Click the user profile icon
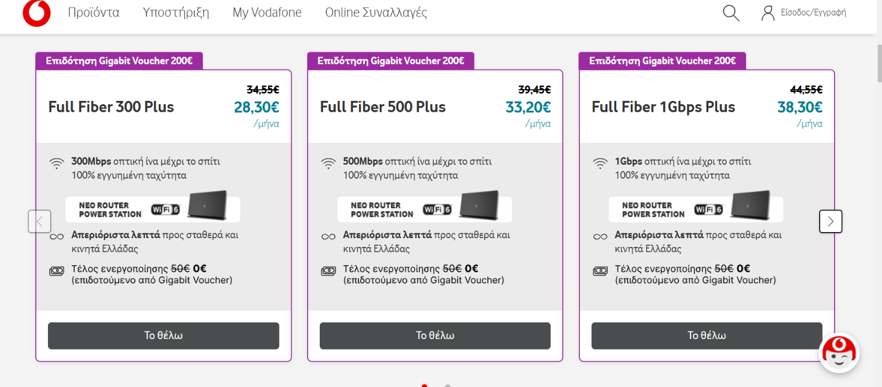This screenshot has width=882, height=387. (767, 13)
